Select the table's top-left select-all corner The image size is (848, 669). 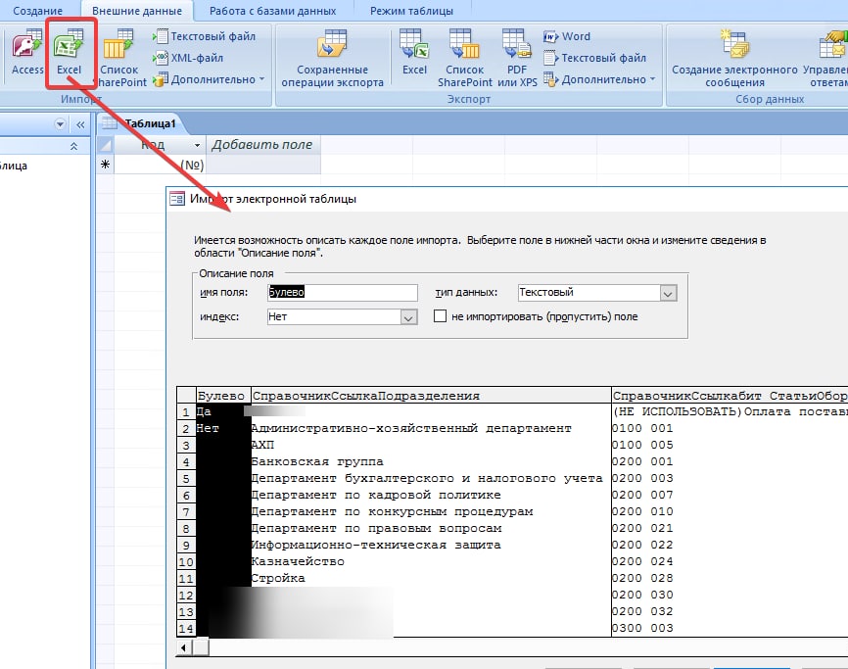click(106, 145)
